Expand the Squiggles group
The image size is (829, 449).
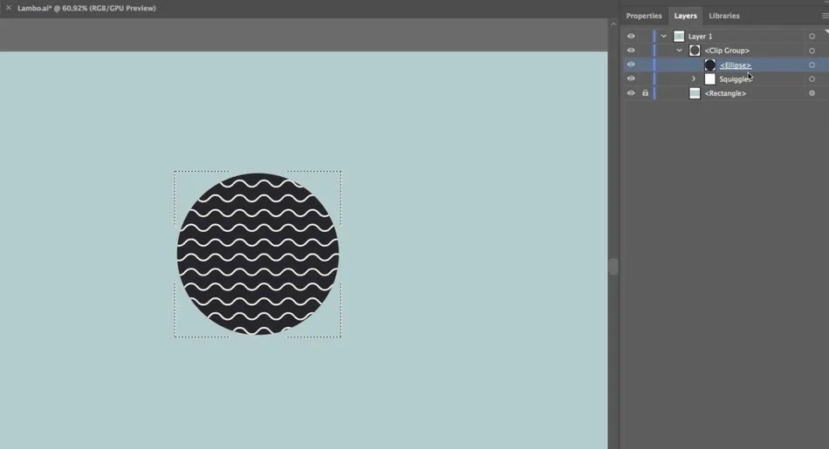click(x=694, y=78)
